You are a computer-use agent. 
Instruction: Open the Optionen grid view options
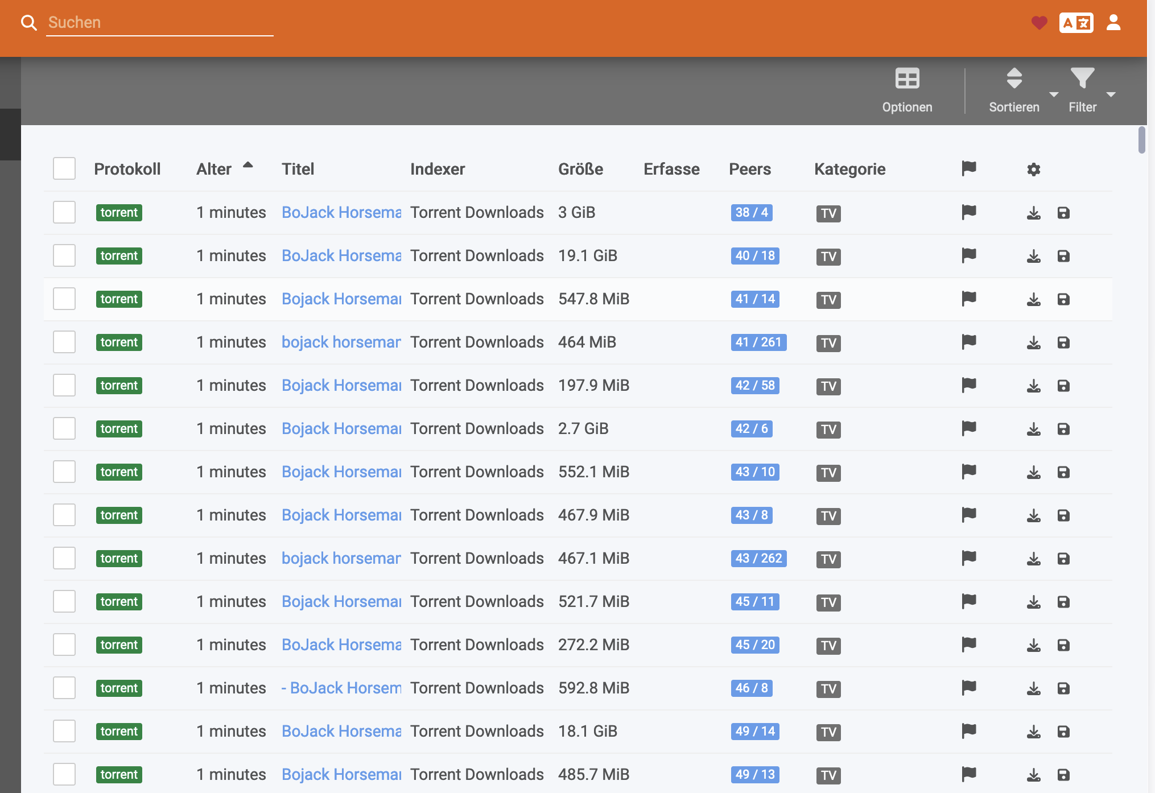[x=907, y=91]
